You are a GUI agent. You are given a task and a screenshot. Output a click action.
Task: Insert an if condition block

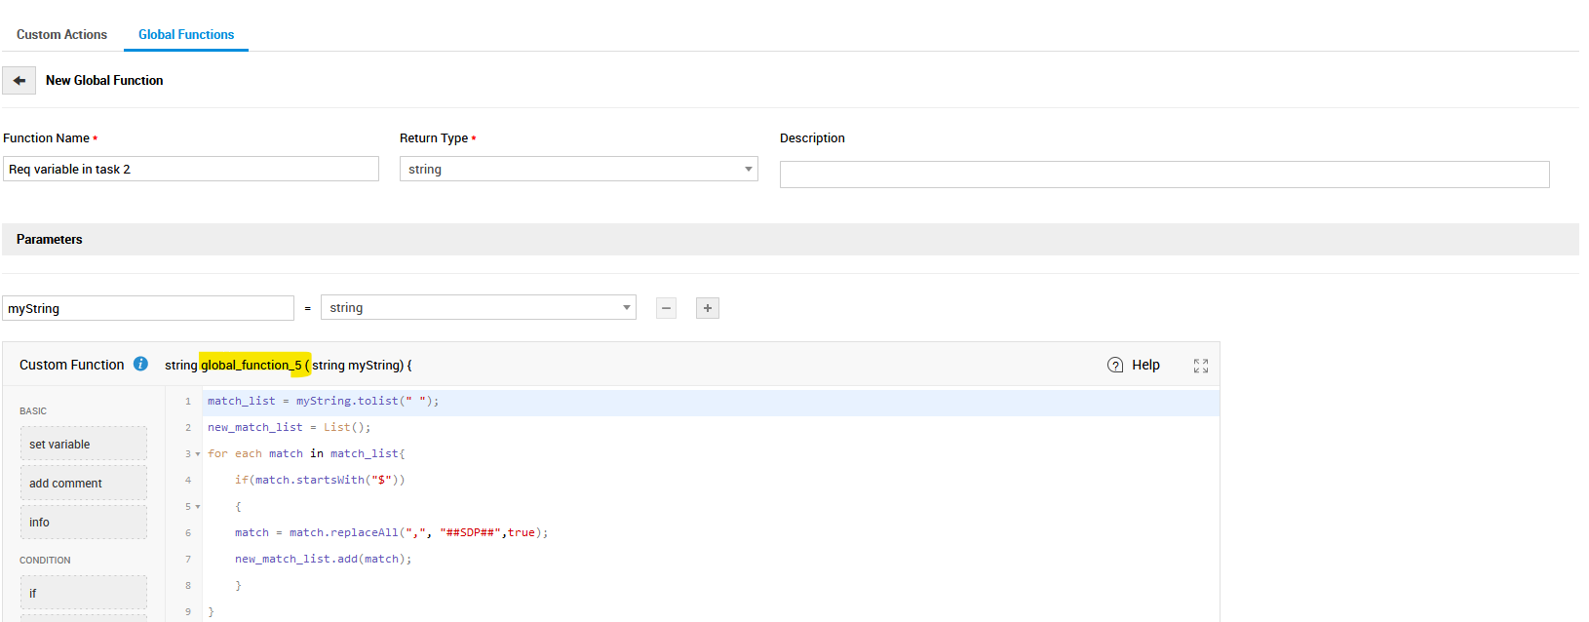(84, 593)
